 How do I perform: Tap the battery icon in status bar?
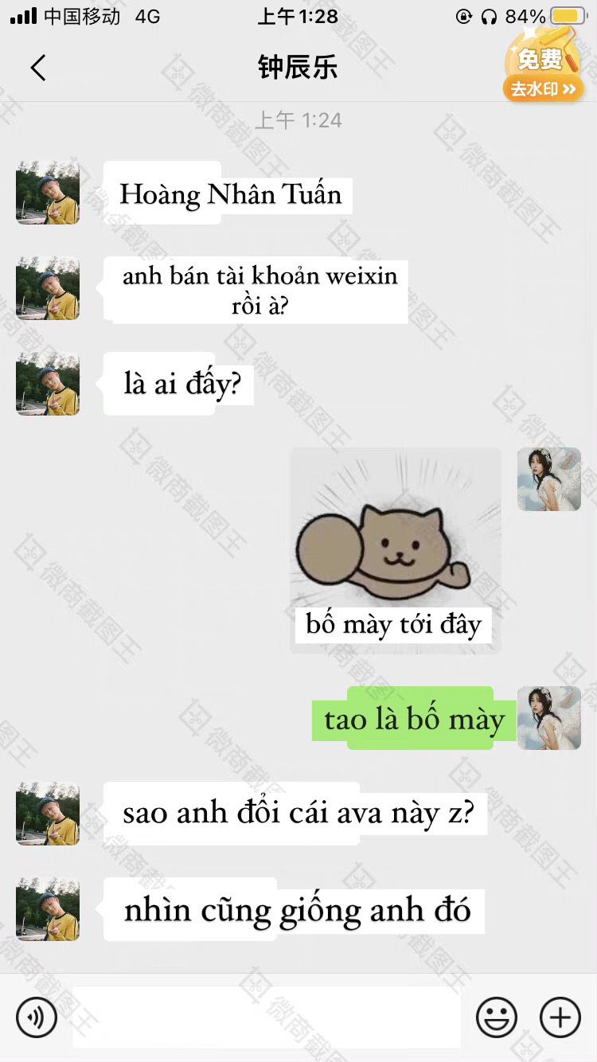(x=568, y=16)
